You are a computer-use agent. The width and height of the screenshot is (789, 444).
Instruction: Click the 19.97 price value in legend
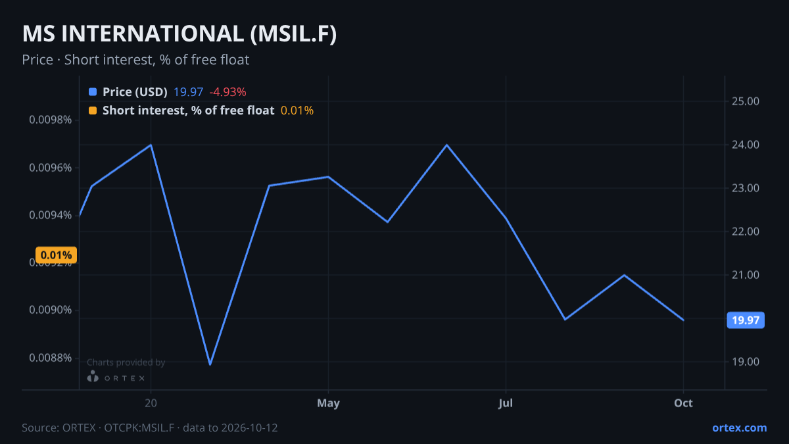click(188, 92)
